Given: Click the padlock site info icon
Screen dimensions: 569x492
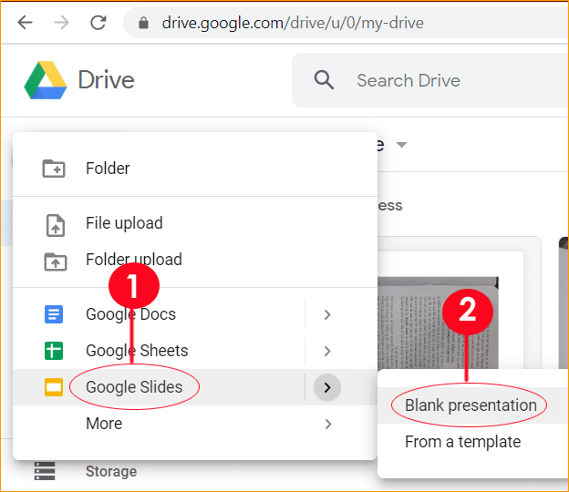Looking at the screenshot, I should [x=143, y=23].
